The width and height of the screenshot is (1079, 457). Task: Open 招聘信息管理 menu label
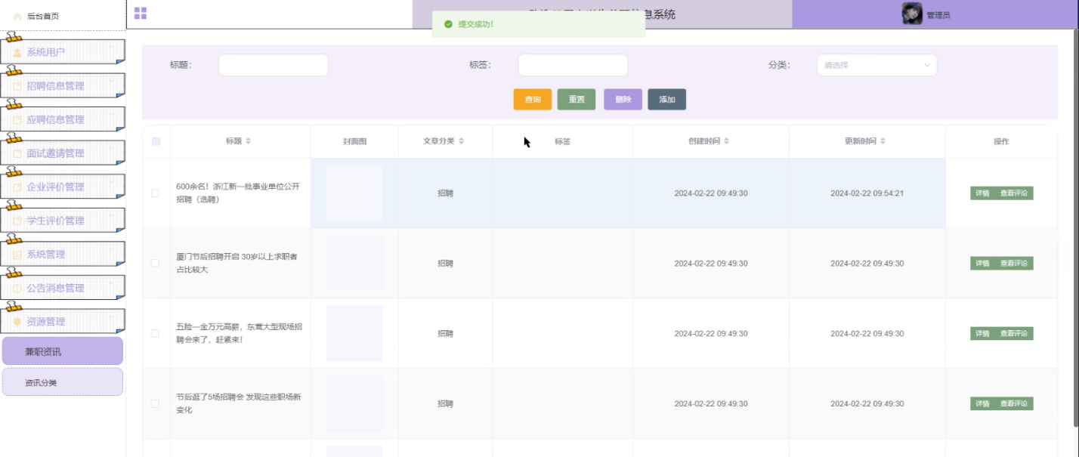[55, 86]
